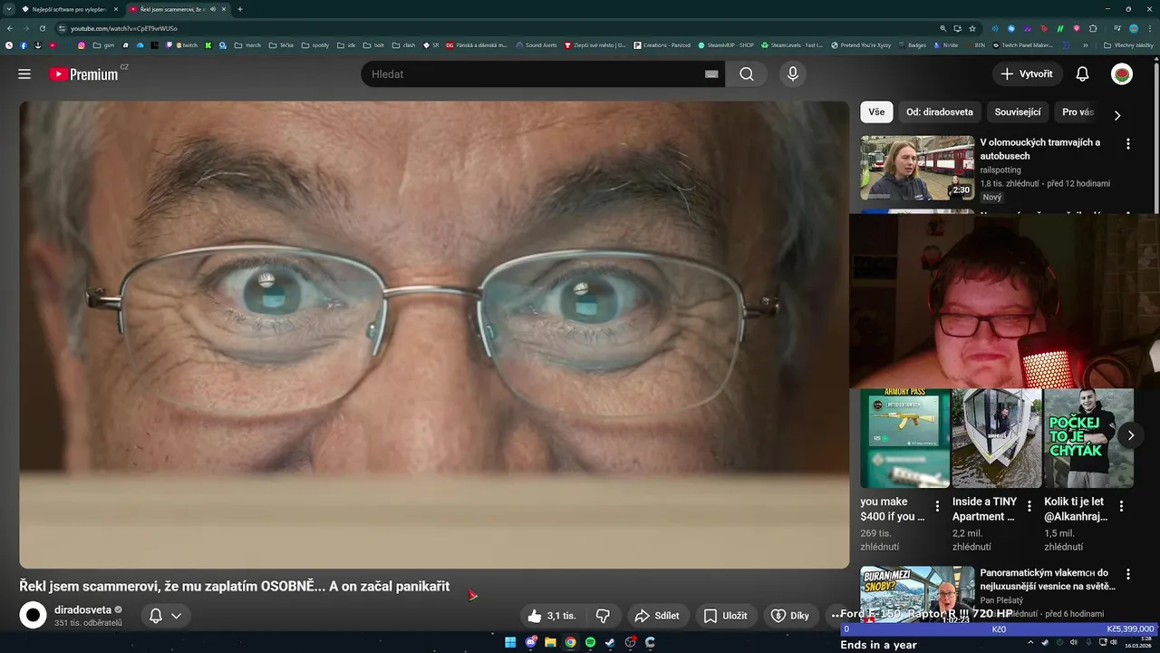
Task: Open Vytvořit create menu
Action: [x=1028, y=74]
